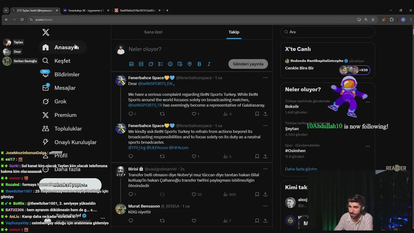The image size is (414, 233).
Task: Like the Dear @beINSPORTS_EN post
Action: [194, 114]
